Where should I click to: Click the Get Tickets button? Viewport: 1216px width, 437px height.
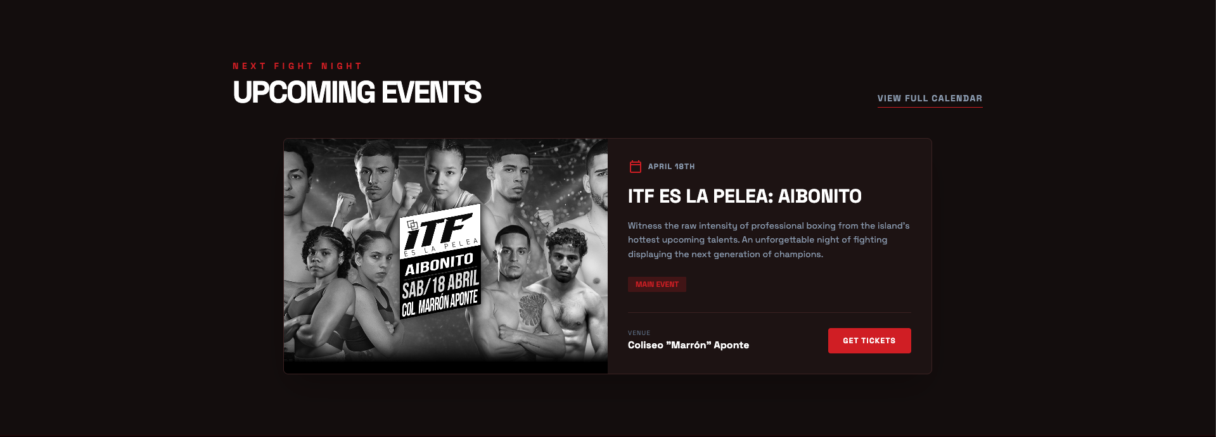(x=869, y=341)
